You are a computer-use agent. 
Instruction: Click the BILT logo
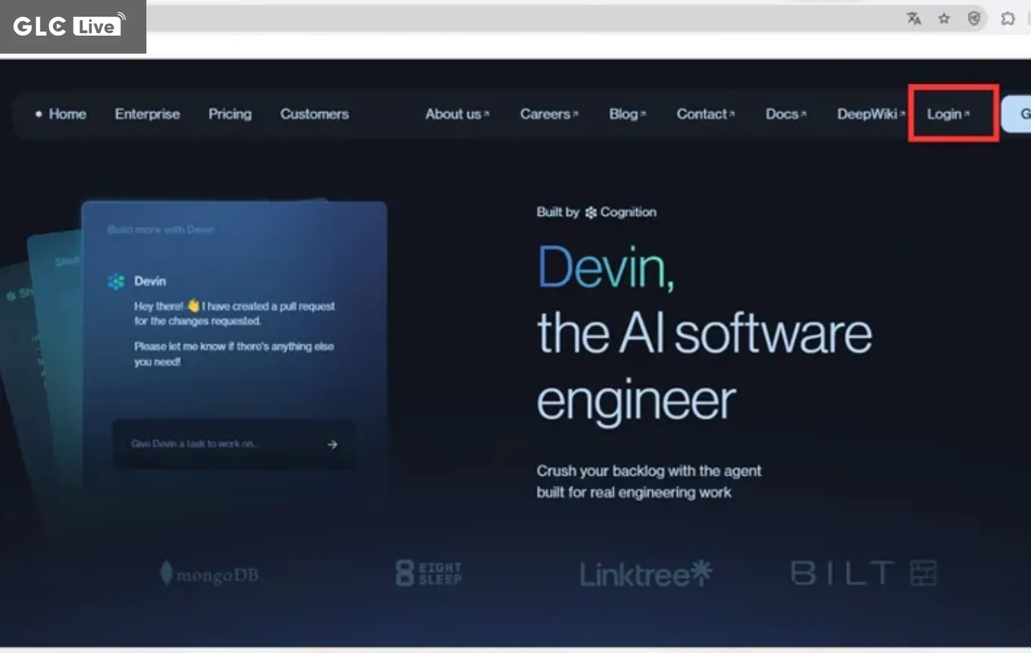863,573
